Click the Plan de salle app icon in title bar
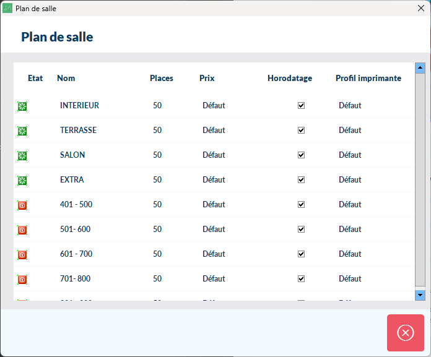 click(x=7, y=8)
